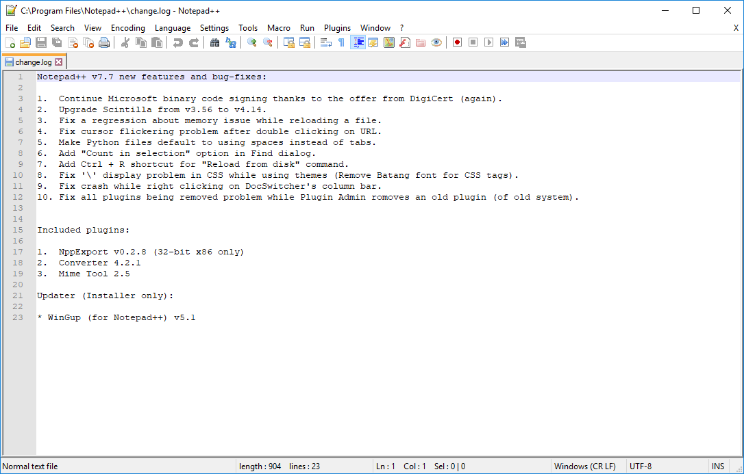Open the Run menu
This screenshot has height=474, width=744.
[x=308, y=28]
